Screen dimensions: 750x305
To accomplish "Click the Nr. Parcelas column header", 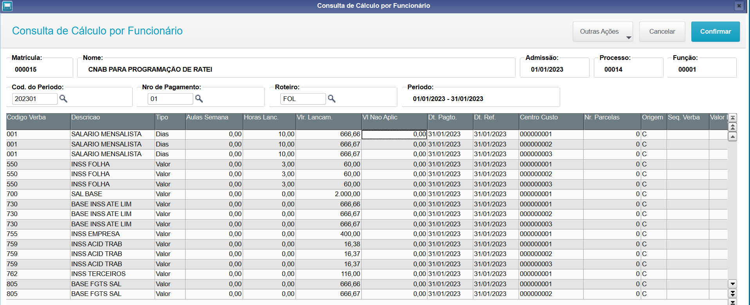I will (612, 121).
